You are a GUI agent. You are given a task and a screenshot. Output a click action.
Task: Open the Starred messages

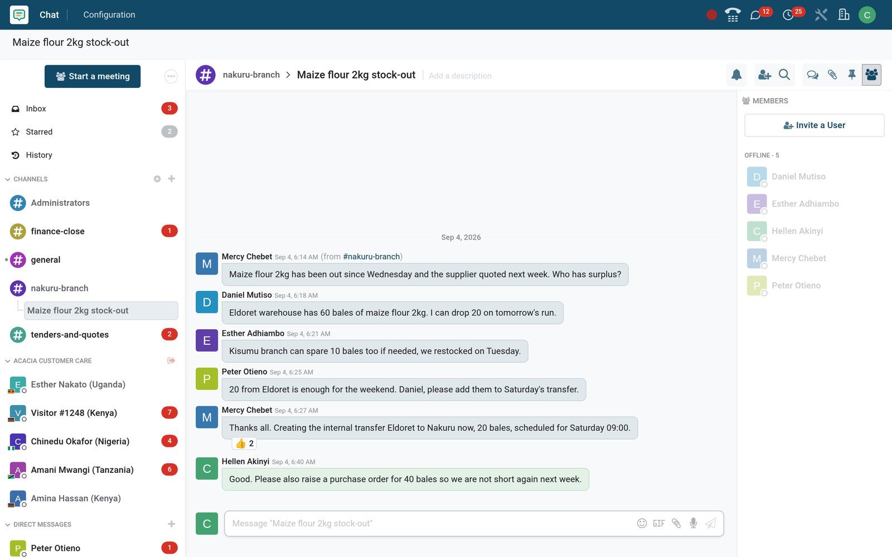point(93,132)
